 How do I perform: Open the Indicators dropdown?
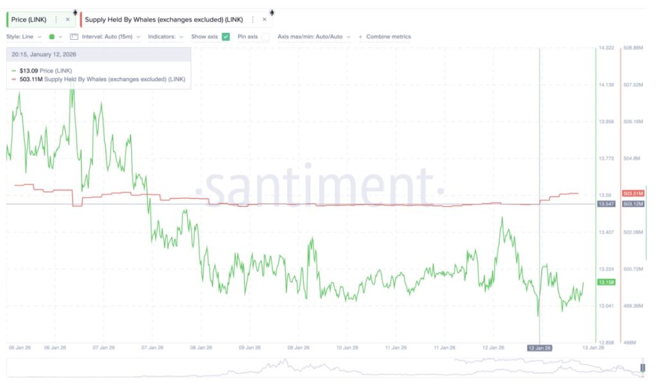[x=165, y=37]
